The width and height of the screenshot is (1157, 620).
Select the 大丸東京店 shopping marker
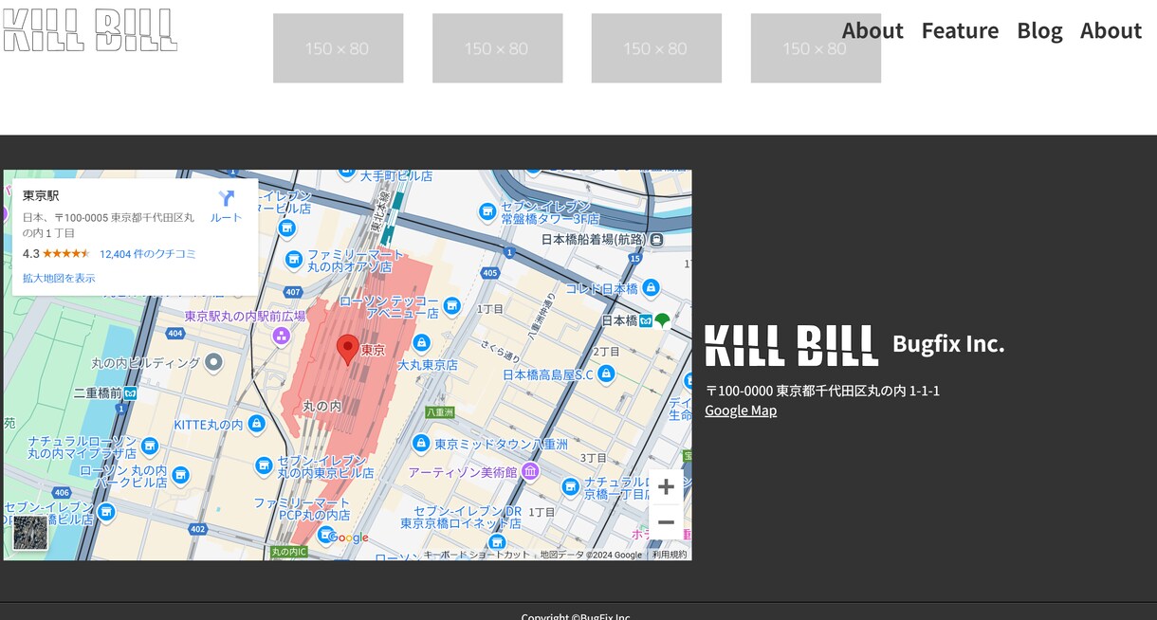click(422, 343)
